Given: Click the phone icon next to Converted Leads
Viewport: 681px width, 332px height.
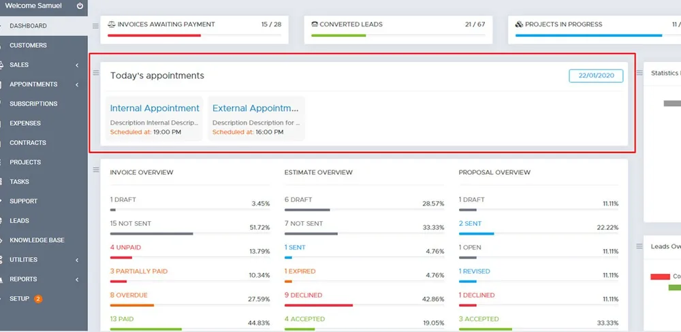Looking at the screenshot, I should (315, 24).
